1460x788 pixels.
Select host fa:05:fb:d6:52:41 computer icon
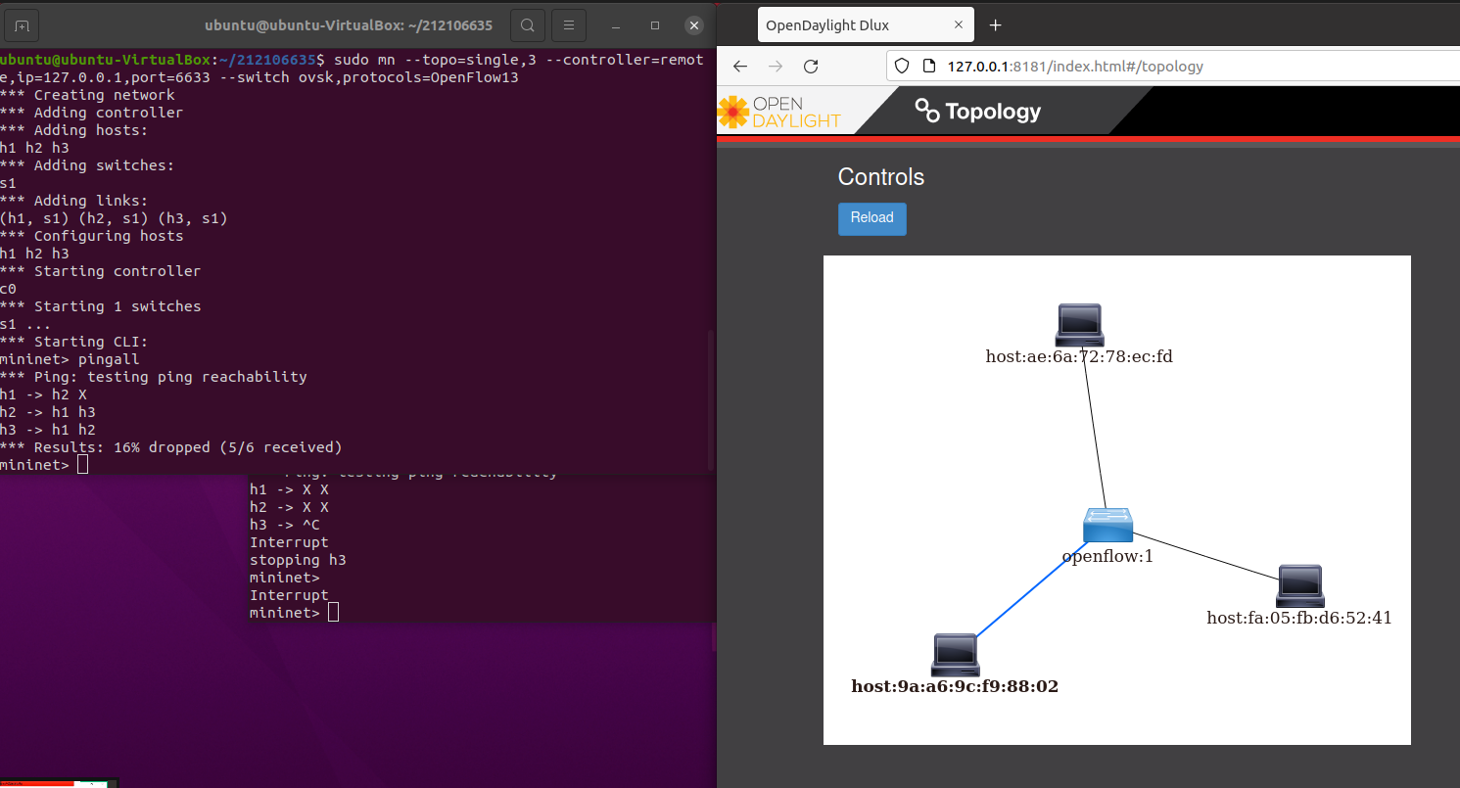(1300, 585)
